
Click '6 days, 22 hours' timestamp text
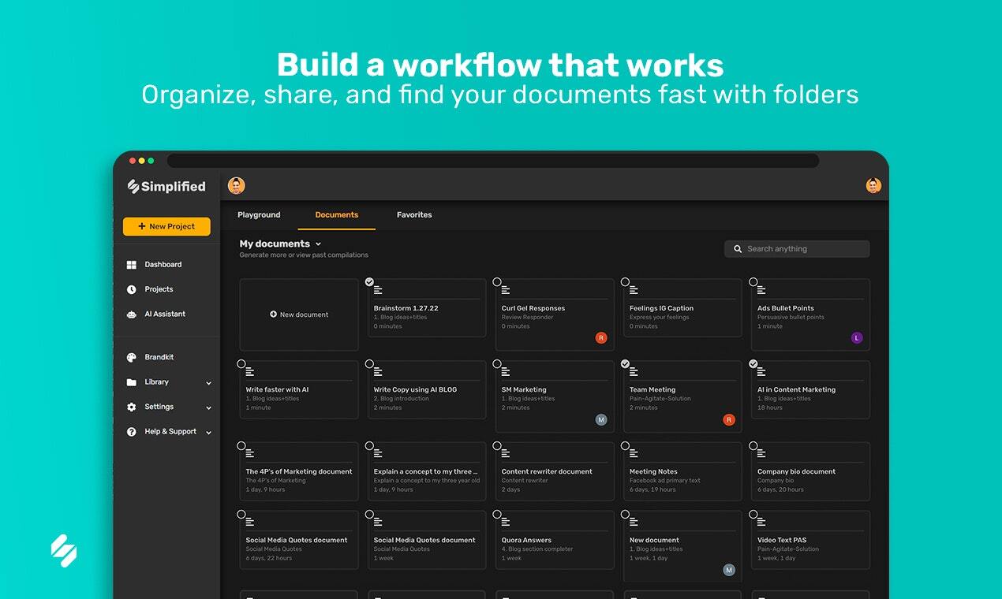coord(269,558)
